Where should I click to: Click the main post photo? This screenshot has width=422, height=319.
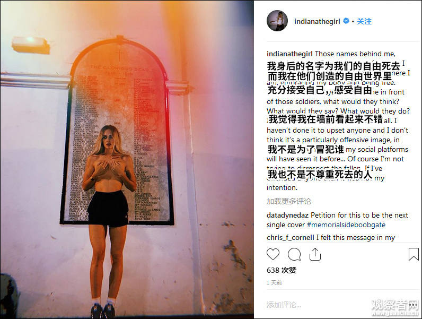[x=127, y=159]
